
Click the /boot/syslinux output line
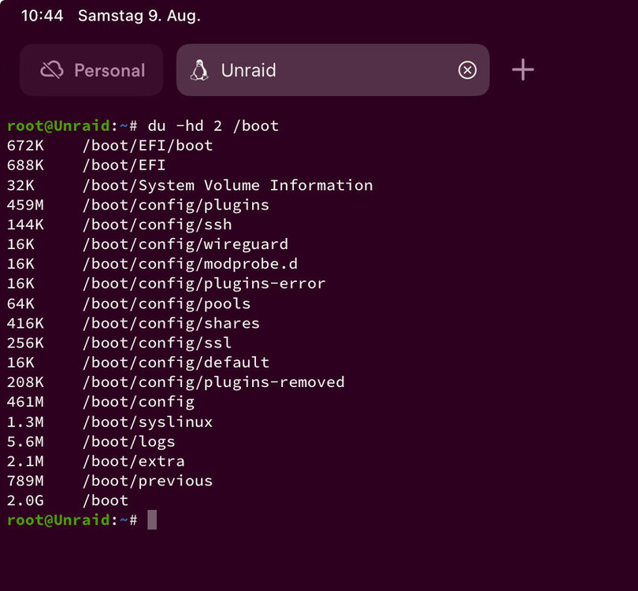[x=109, y=422]
